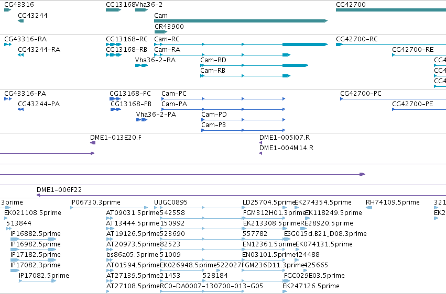Viewport: 446px width, 294px height.
Task: Click the EN12361.5prime EST label
Action: click(269, 245)
